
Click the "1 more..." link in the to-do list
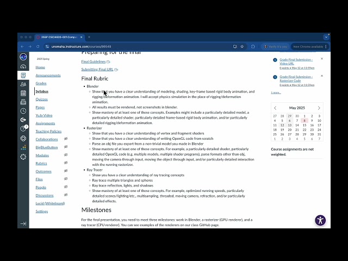(x=276, y=92)
